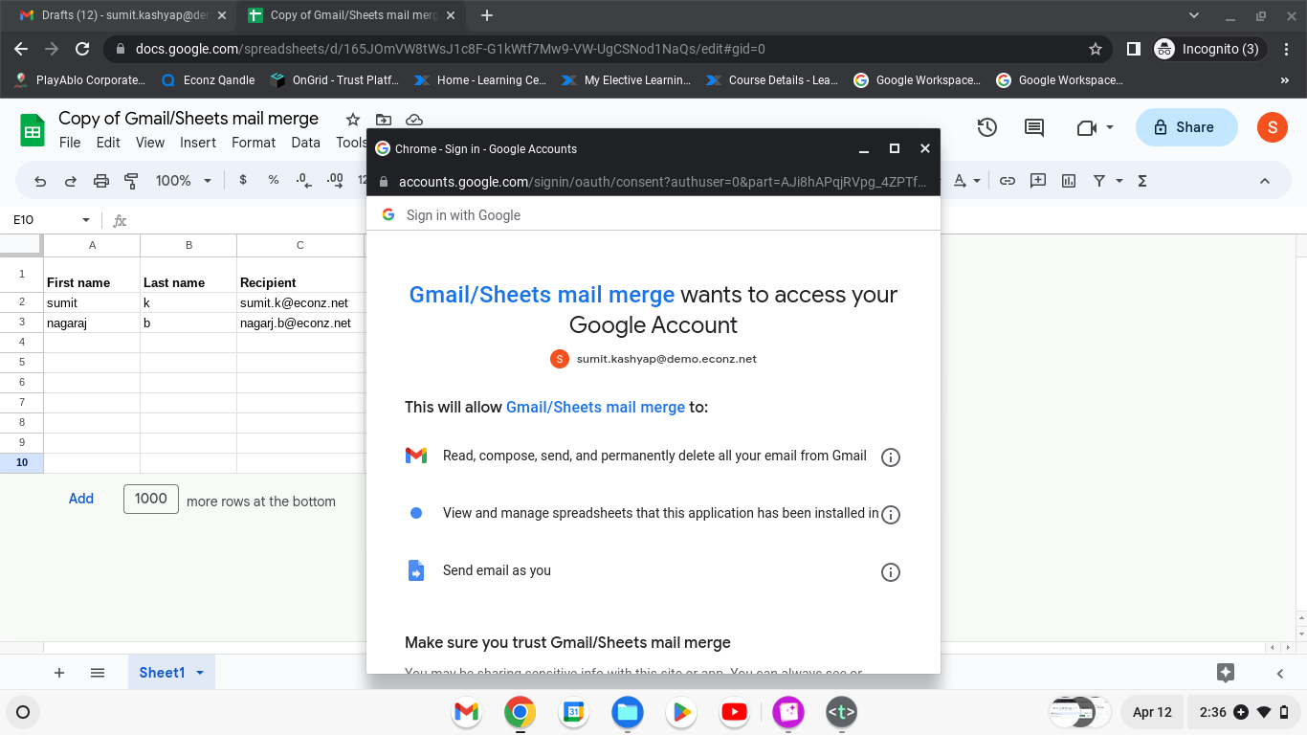Open the S account avatar in Sheets
This screenshot has height=735, width=1307.
(1273, 127)
